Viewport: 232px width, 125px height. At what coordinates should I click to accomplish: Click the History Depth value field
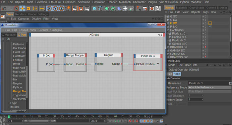click(x=196, y=100)
